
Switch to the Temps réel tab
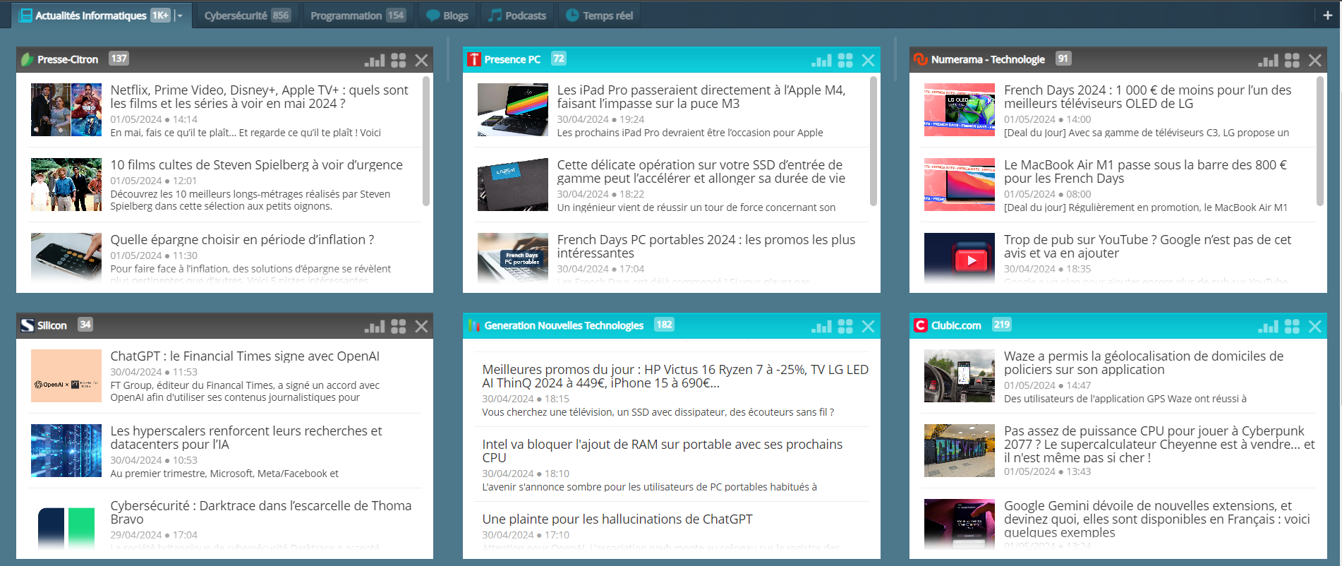(600, 16)
